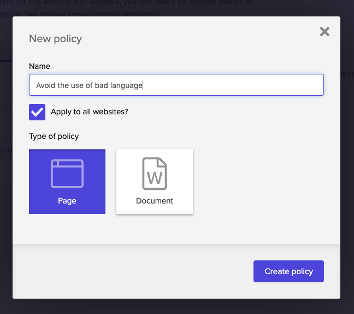Close the New policy dialog
354x314 pixels.
(x=324, y=31)
